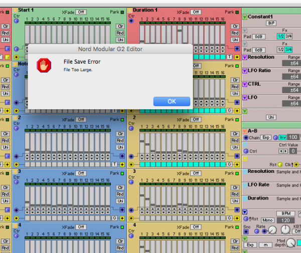Click the blue output connector of blue module 2
301x253 pixels.
[122, 156]
